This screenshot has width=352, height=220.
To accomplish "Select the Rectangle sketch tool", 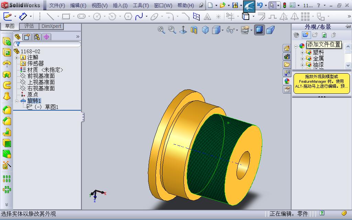I will pos(66,16).
